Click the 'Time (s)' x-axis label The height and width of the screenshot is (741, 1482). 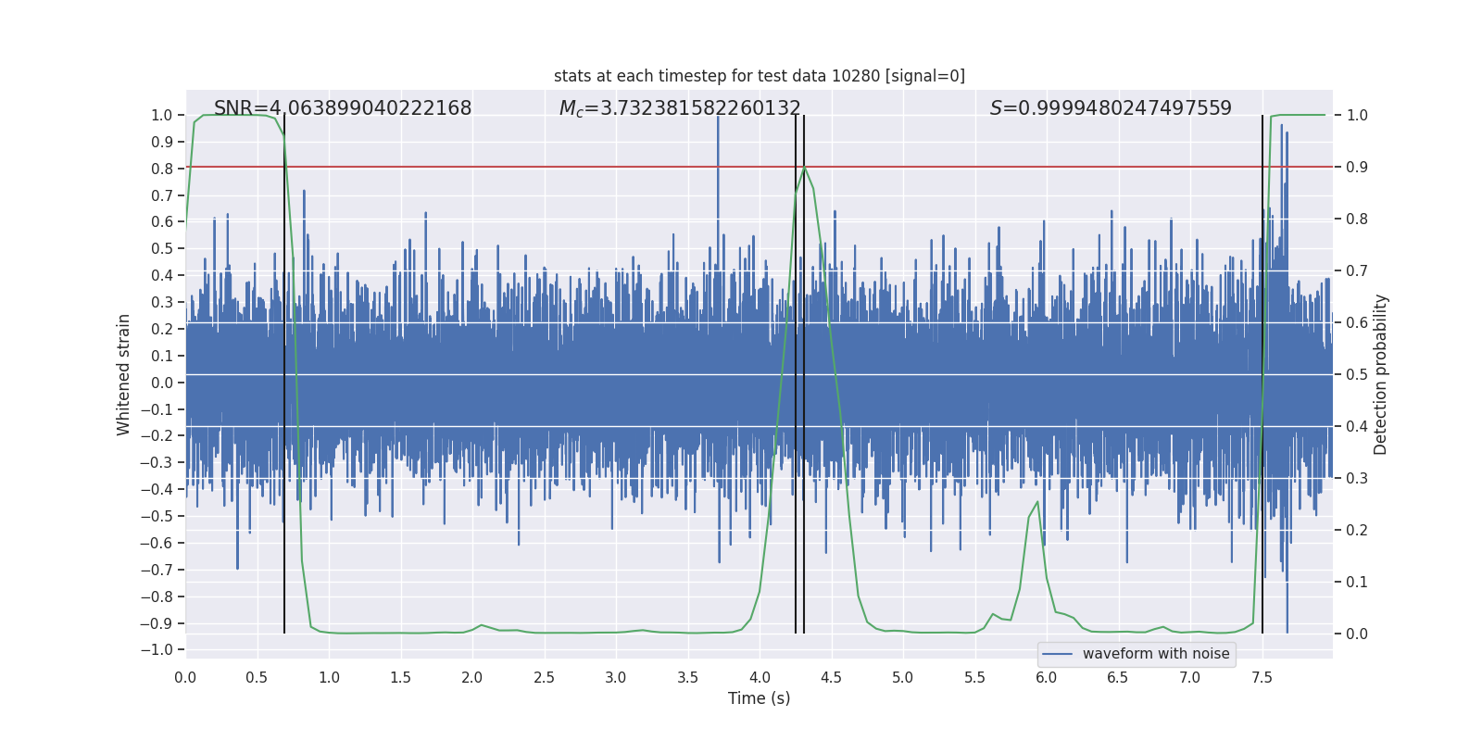click(x=759, y=698)
